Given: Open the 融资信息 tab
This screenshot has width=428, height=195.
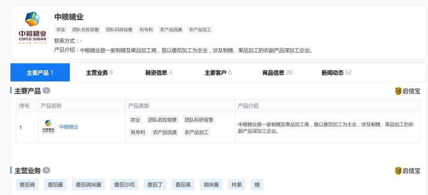Looking at the screenshot, I should pos(159,73).
